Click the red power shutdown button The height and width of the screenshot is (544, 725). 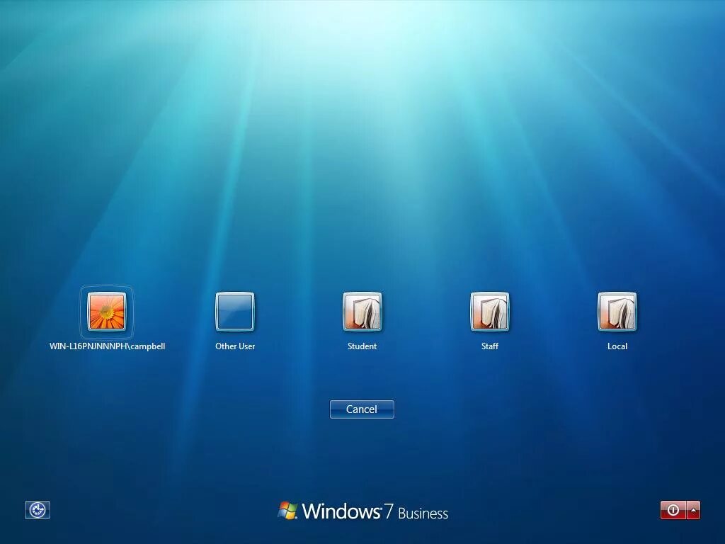click(673, 510)
